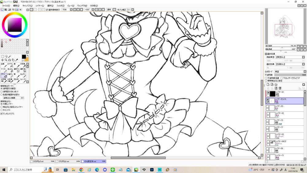Select 検出元に指定したレイヤー option
307x173 pixels.
click(x=2, y=107)
